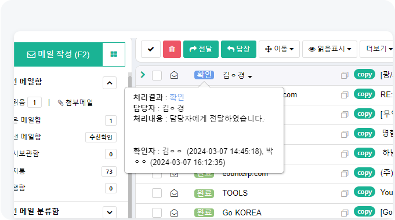Tick the checkbox in the 김ㅇ경 row
Viewport: 395px width, 220px height.
[x=157, y=75]
